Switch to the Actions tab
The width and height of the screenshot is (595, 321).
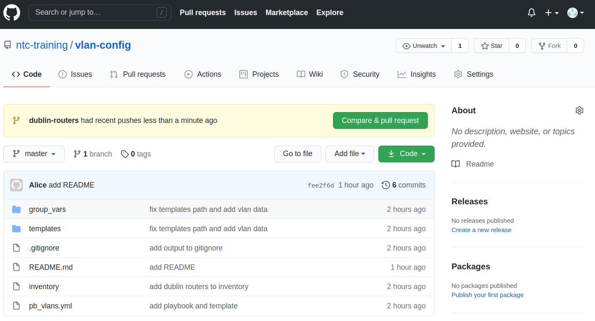pyautogui.click(x=203, y=74)
